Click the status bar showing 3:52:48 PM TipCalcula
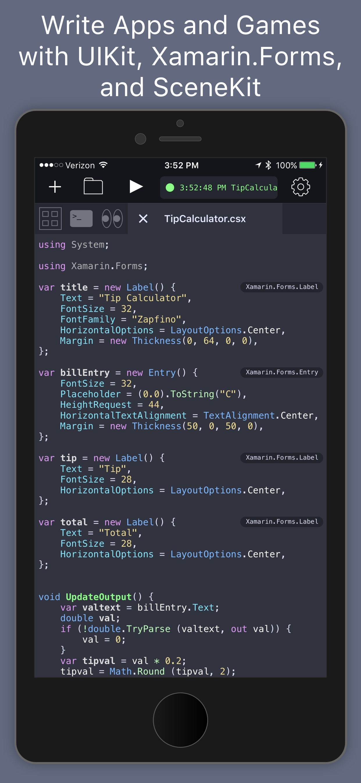 (x=219, y=188)
